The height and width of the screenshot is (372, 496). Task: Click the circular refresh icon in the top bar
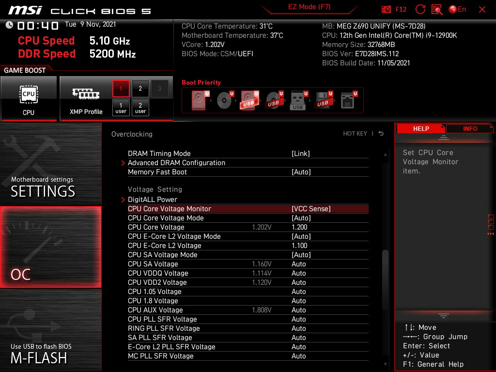[420, 9]
